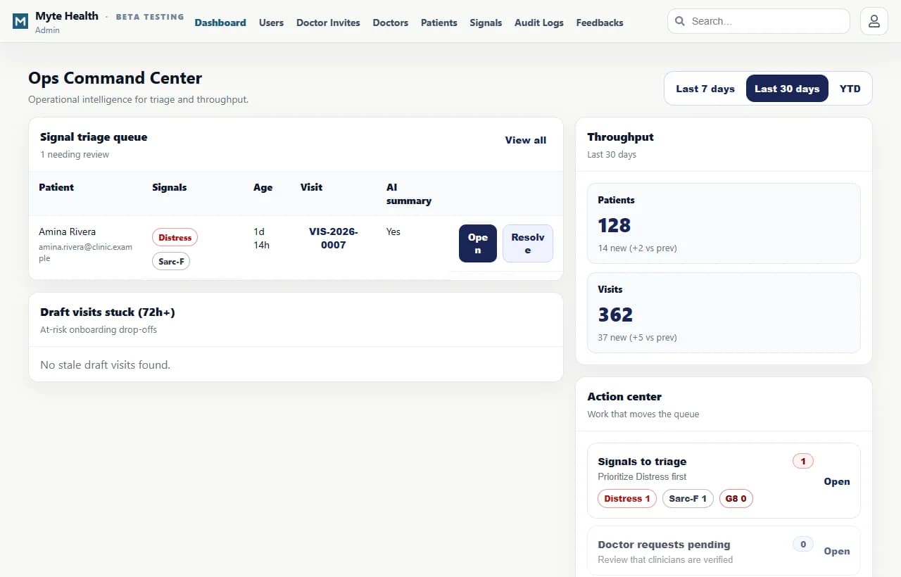Click patient name Amina Rivera
The width and height of the screenshot is (901, 577).
[x=68, y=232]
